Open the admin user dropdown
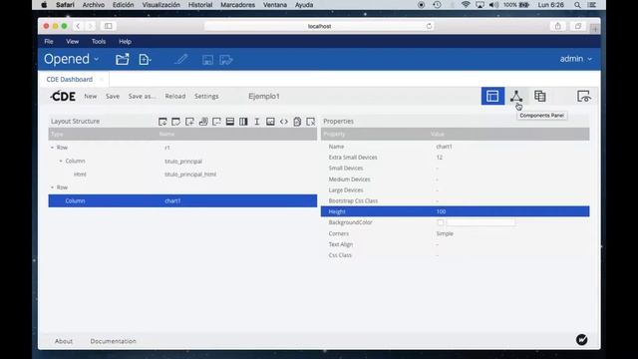Viewport: 638px width, 359px height. pyautogui.click(x=576, y=59)
